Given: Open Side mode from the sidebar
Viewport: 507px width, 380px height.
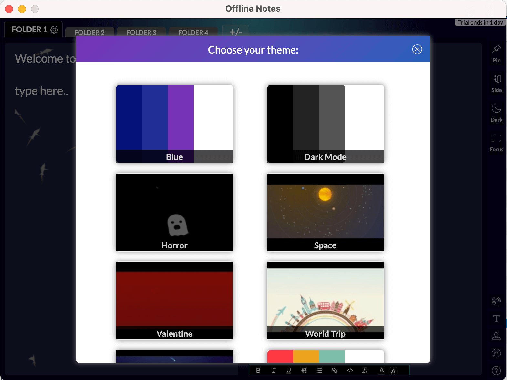Looking at the screenshot, I should click(x=496, y=83).
